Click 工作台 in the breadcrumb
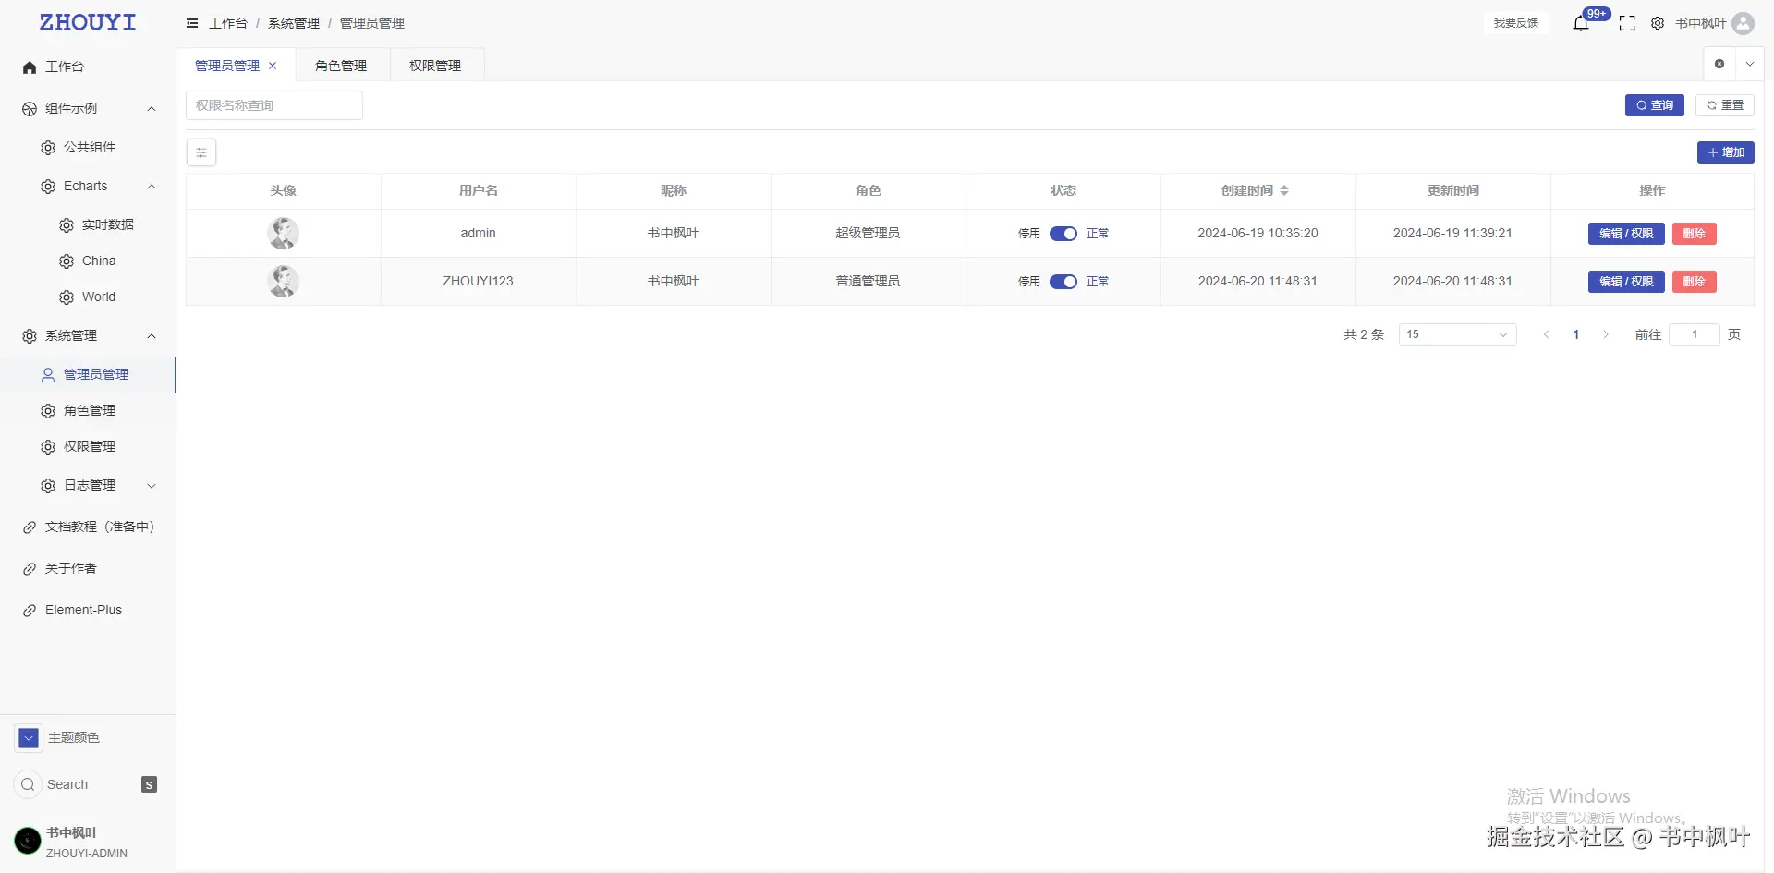Image resolution: width=1774 pixels, height=873 pixels. [x=228, y=23]
